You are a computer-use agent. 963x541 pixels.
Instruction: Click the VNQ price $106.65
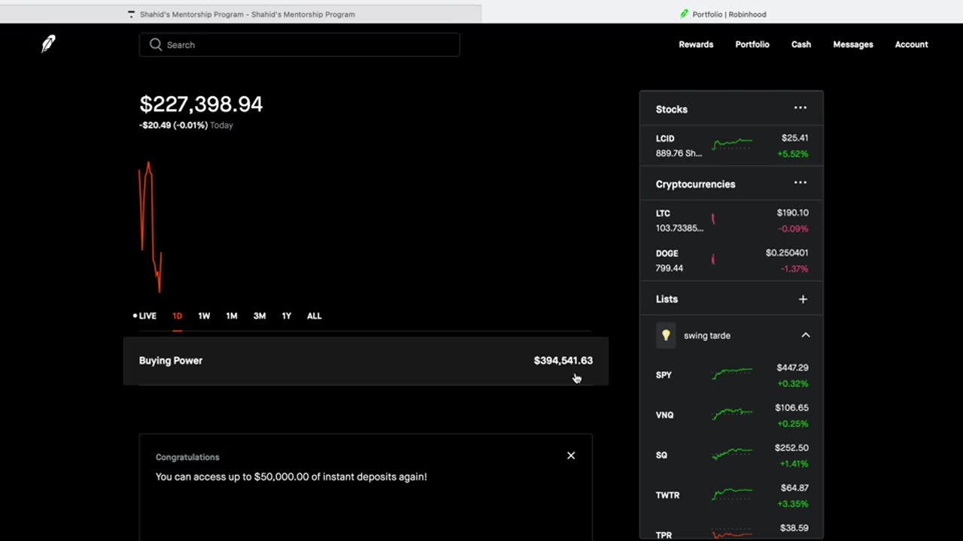tap(791, 407)
